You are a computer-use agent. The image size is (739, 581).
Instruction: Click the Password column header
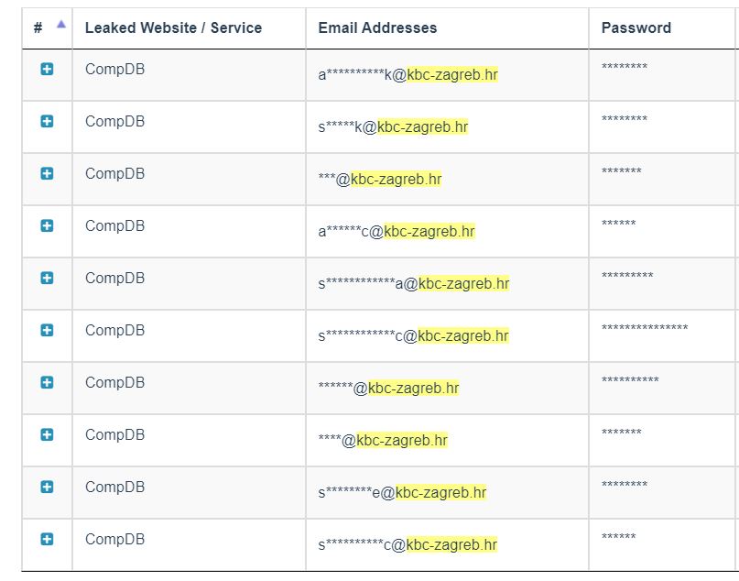(636, 27)
